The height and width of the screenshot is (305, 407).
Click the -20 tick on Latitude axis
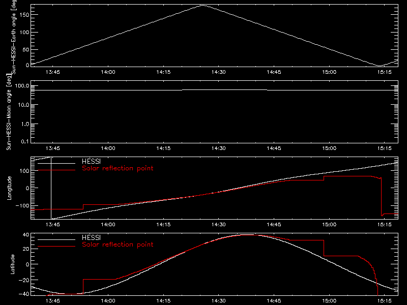(24, 280)
